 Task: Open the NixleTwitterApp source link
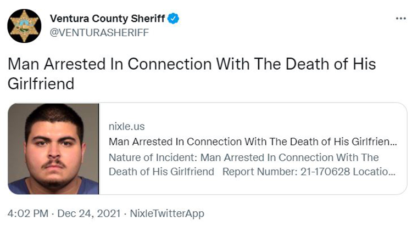167,213
